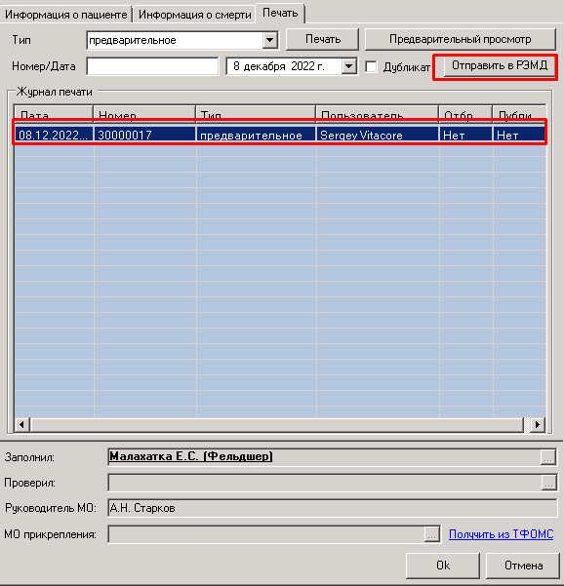Switch to Информация о пациенте tab

[66, 15]
